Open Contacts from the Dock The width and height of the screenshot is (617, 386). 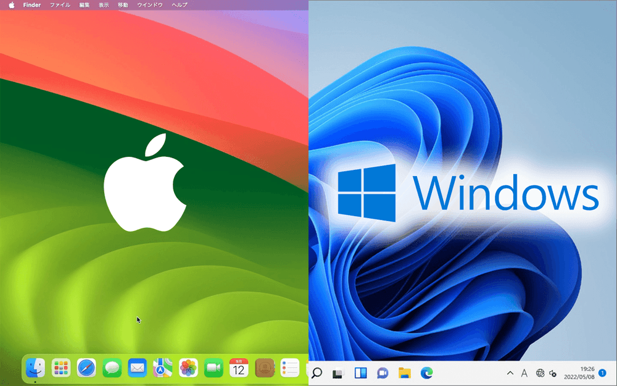coord(264,369)
